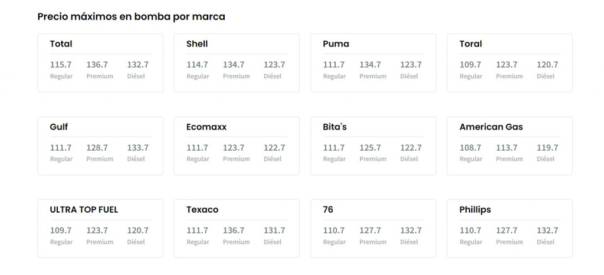Click Total's Regular price 115.7
The width and height of the screenshot is (604, 275).
(x=61, y=65)
